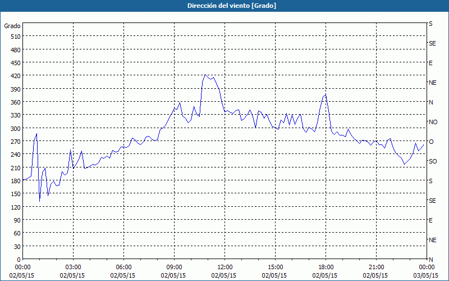Select the 210 value on the degree axis
The width and height of the screenshot is (449, 281).
click(16, 167)
